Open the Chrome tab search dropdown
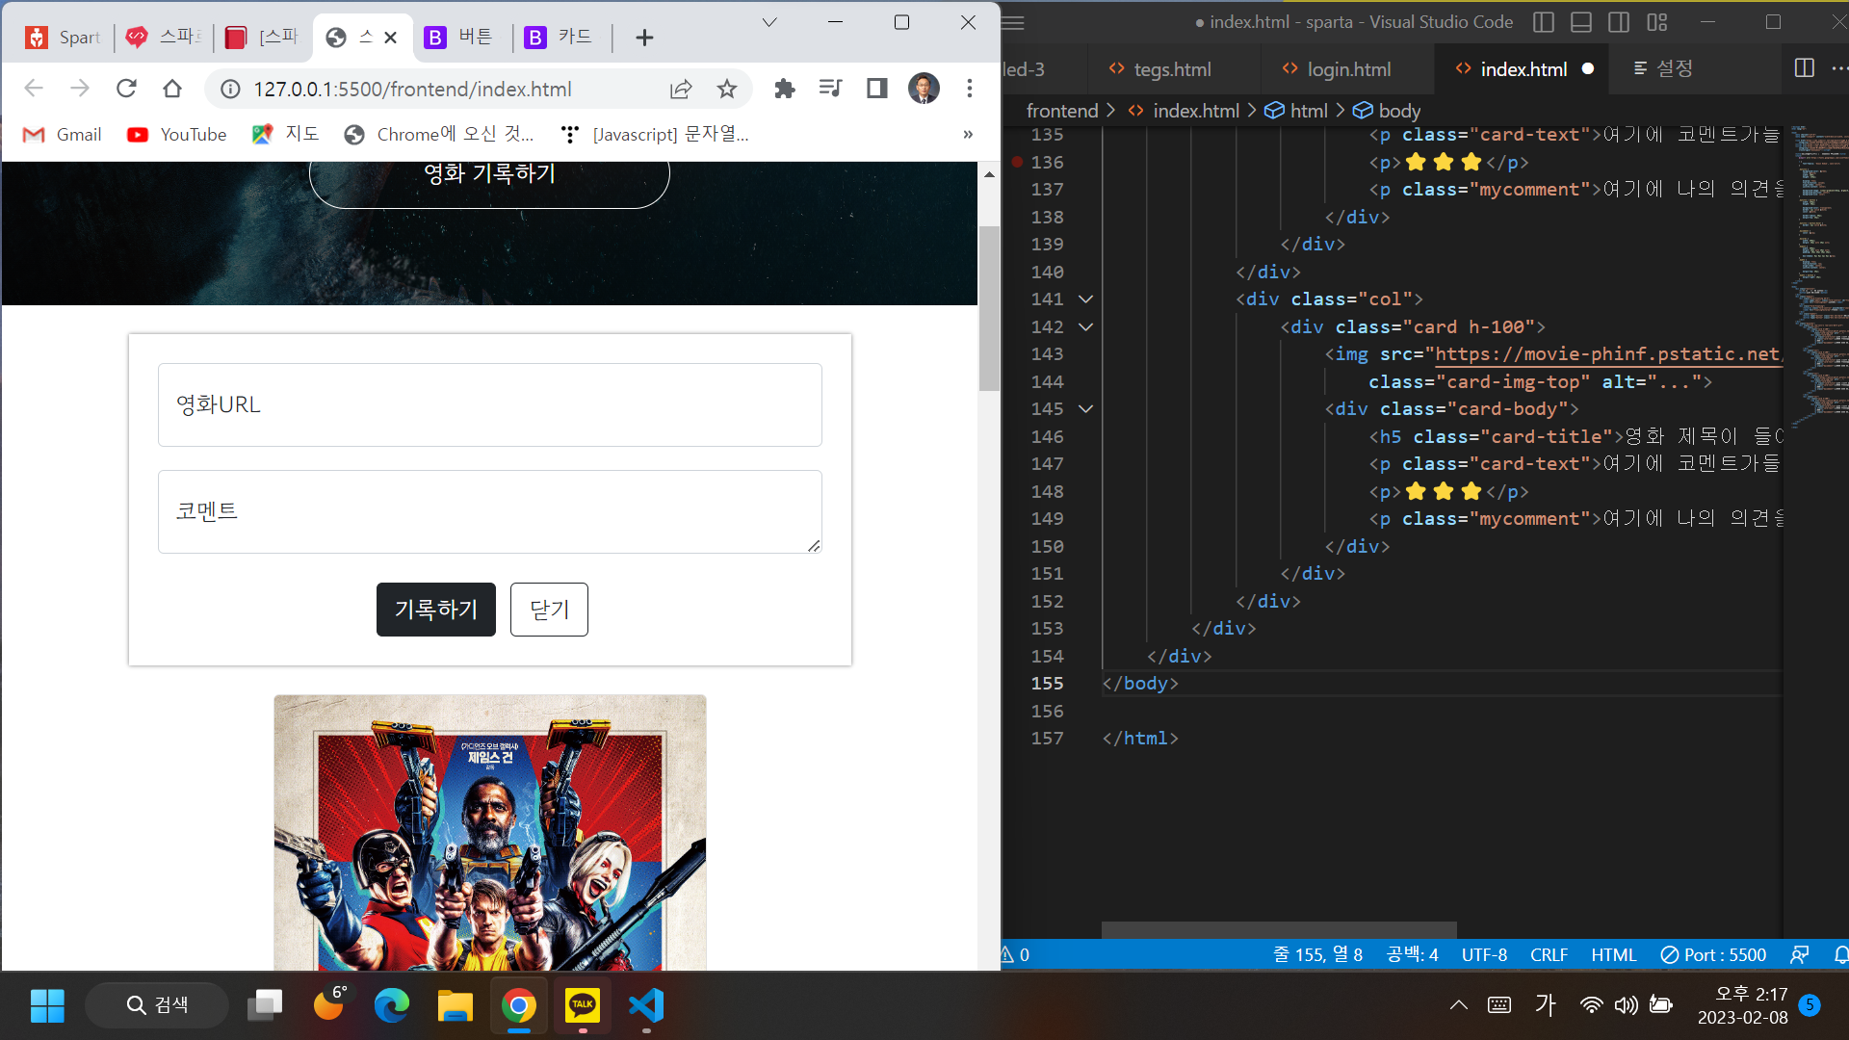The image size is (1849, 1040). pos(769,22)
